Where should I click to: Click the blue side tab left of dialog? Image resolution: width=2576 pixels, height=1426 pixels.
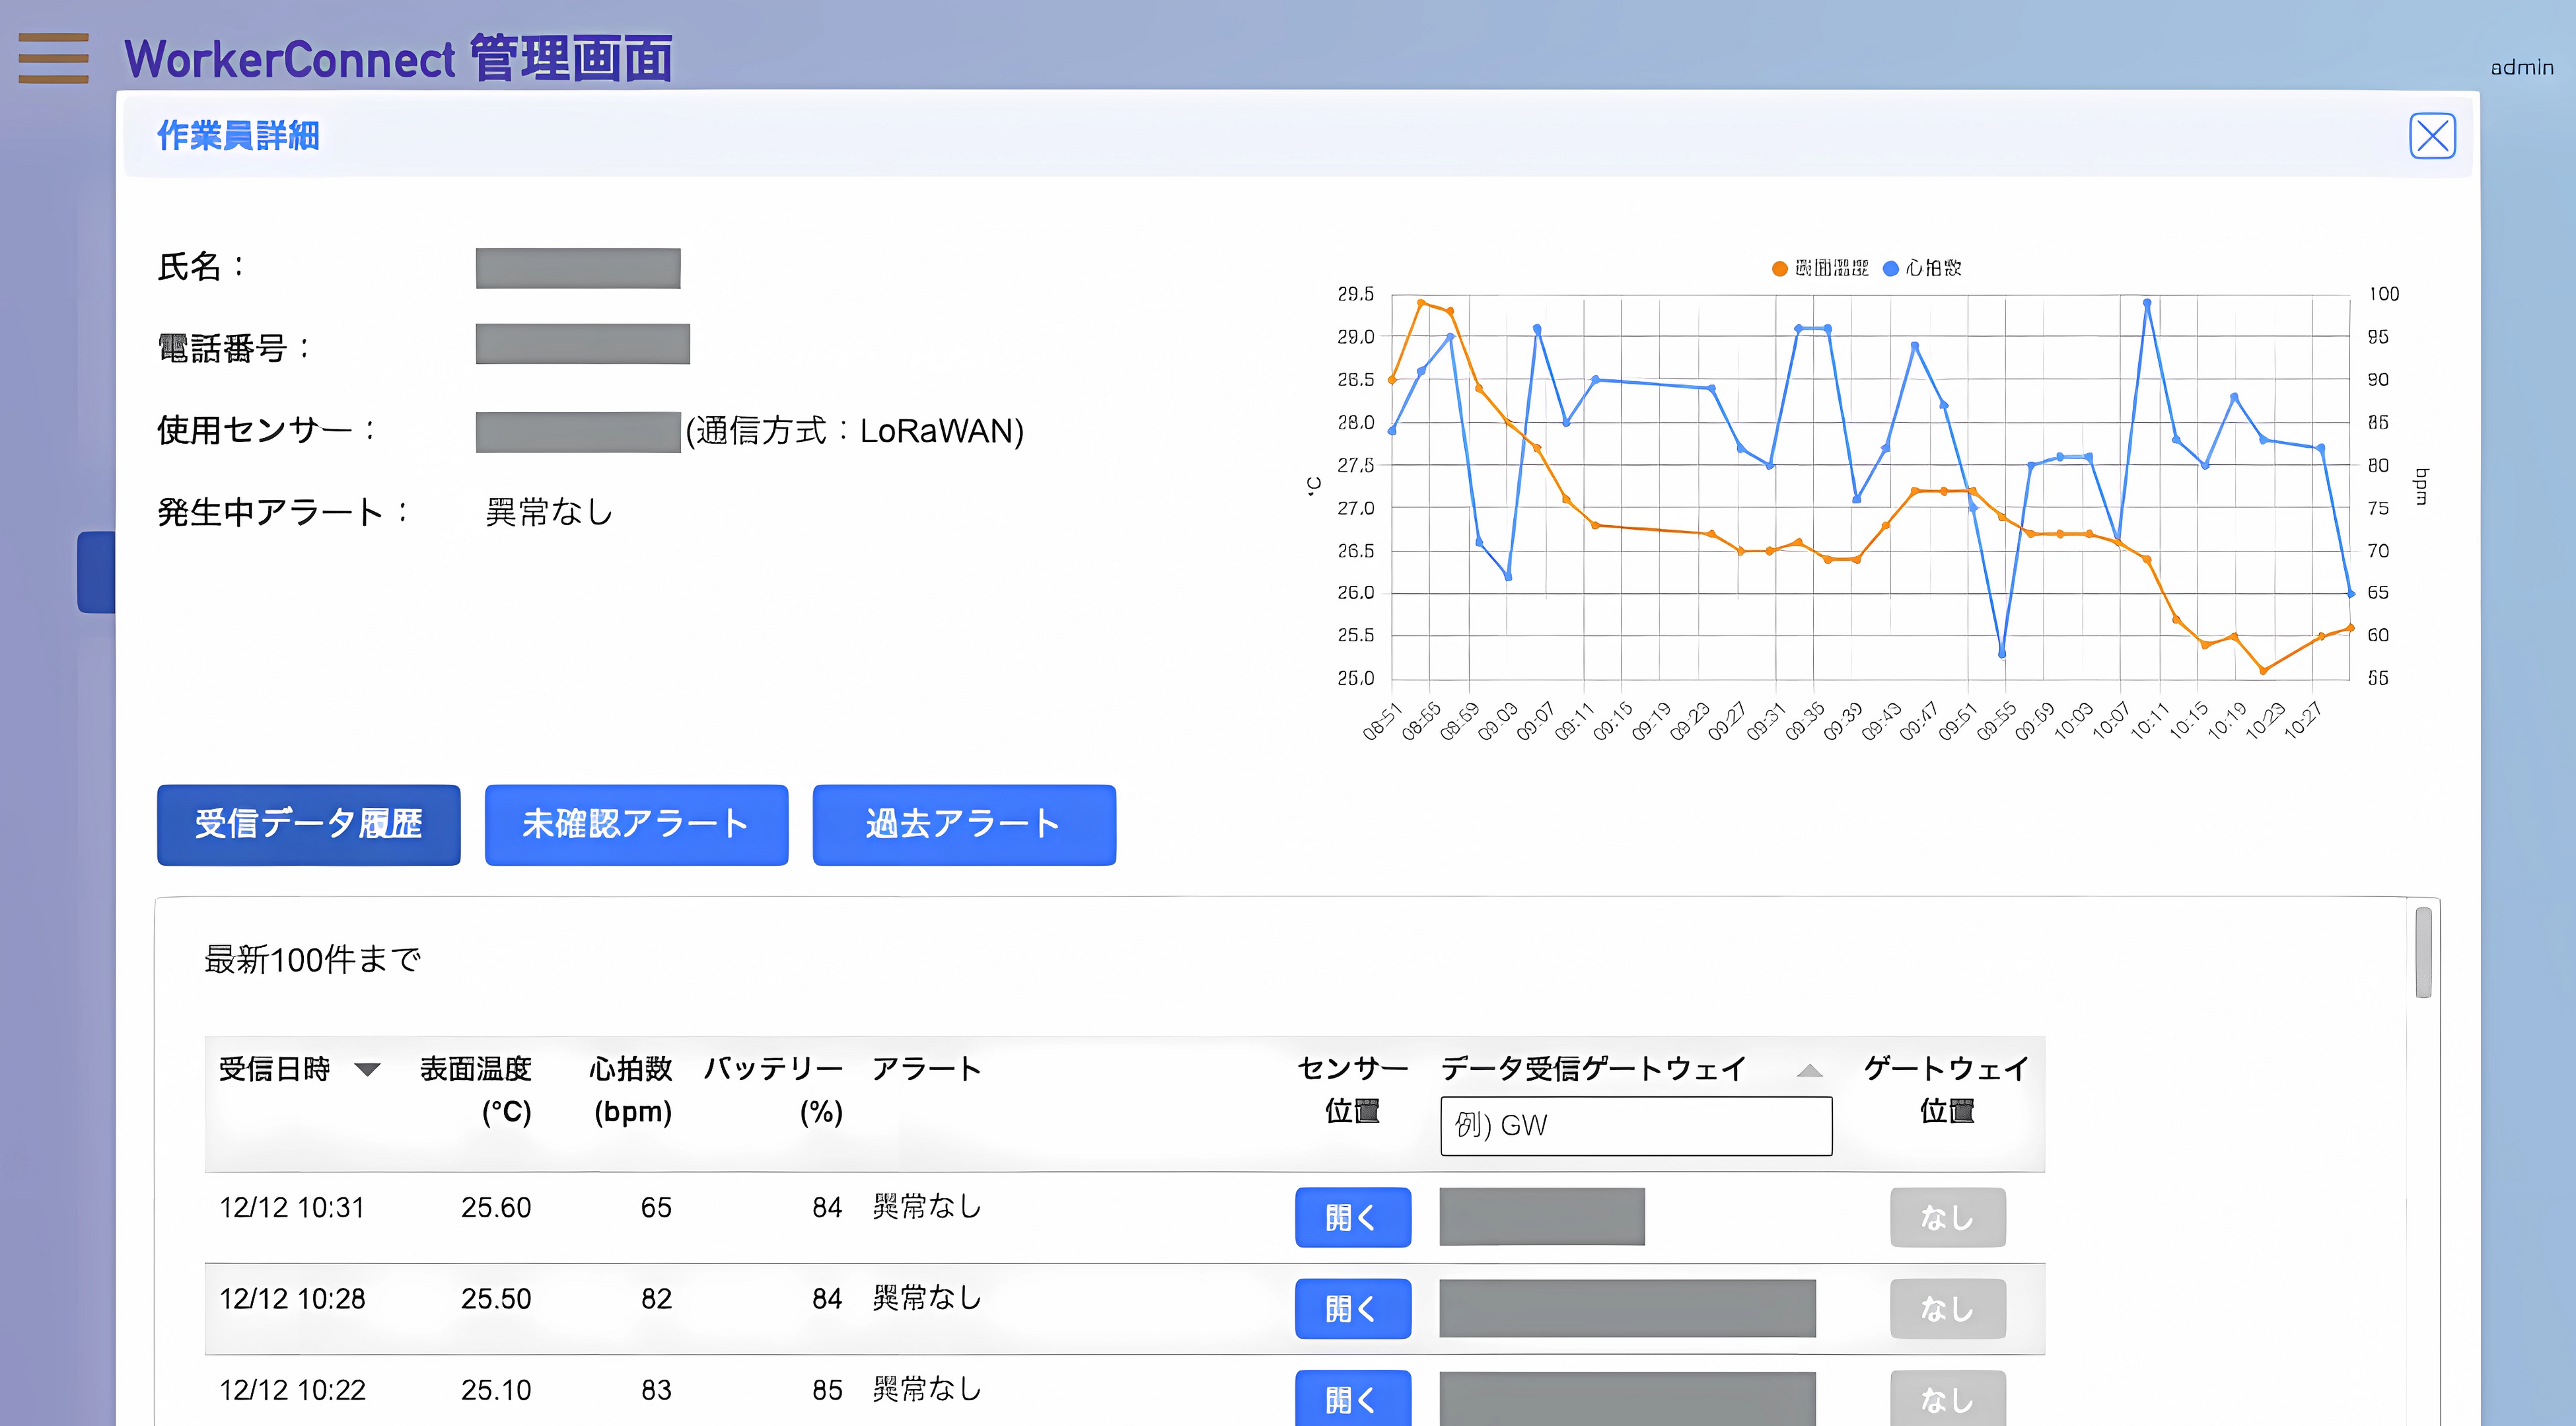(x=96, y=572)
